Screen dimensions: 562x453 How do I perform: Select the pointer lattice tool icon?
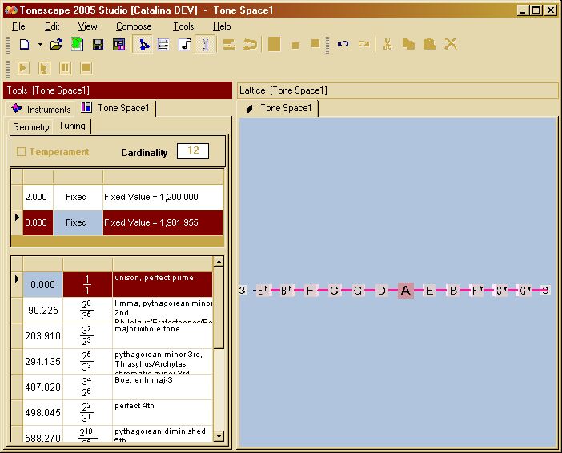[x=144, y=45]
